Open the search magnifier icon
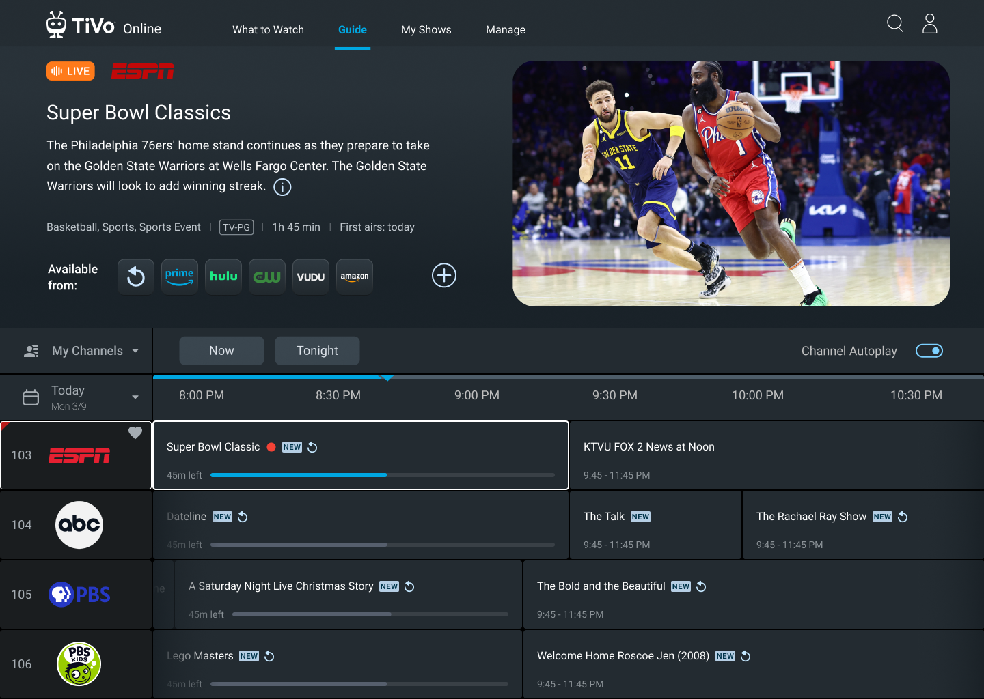The height and width of the screenshot is (699, 984). tap(895, 24)
